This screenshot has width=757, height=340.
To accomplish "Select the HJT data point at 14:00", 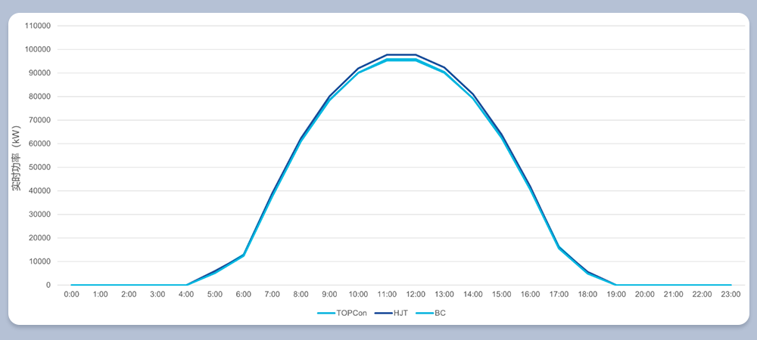I will (x=473, y=94).
